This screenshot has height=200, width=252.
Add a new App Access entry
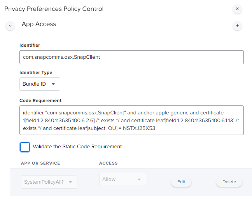[237, 25]
